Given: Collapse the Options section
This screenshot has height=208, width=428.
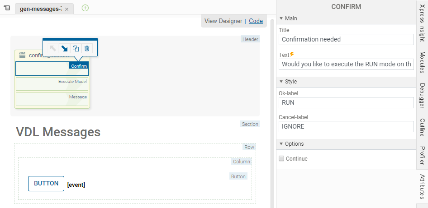Looking at the screenshot, I should [x=281, y=144].
